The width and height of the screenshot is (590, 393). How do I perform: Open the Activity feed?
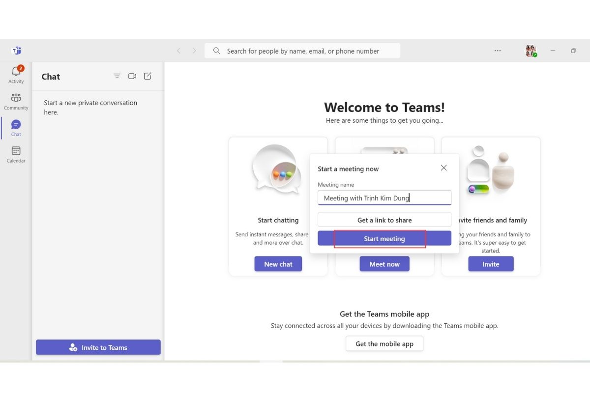[x=16, y=75]
